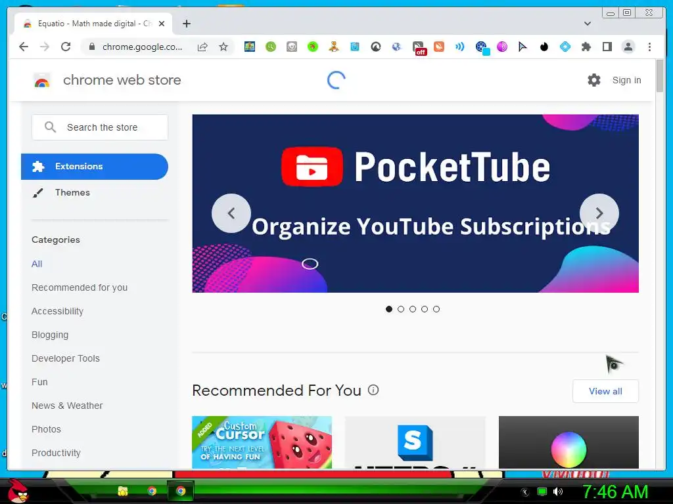This screenshot has width=673, height=504.
Task: Open the Blogging category
Action: (x=50, y=335)
